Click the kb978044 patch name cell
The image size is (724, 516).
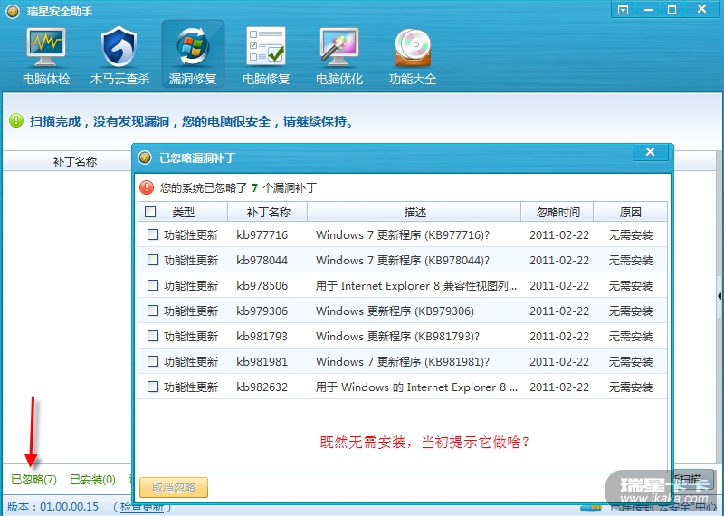click(262, 260)
